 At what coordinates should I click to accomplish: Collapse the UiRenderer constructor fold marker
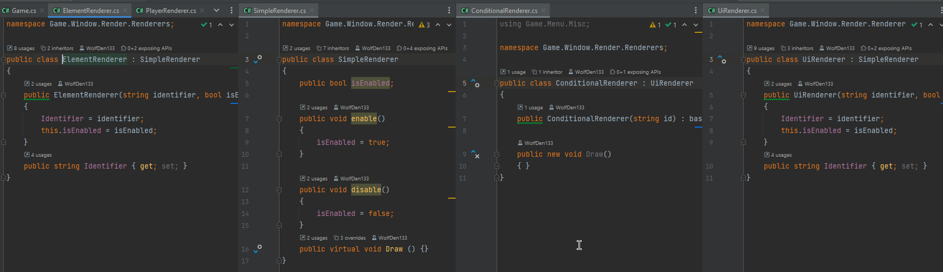(743, 95)
